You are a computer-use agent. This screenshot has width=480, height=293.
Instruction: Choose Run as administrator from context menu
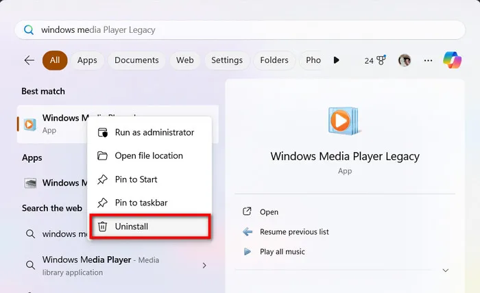coord(150,133)
